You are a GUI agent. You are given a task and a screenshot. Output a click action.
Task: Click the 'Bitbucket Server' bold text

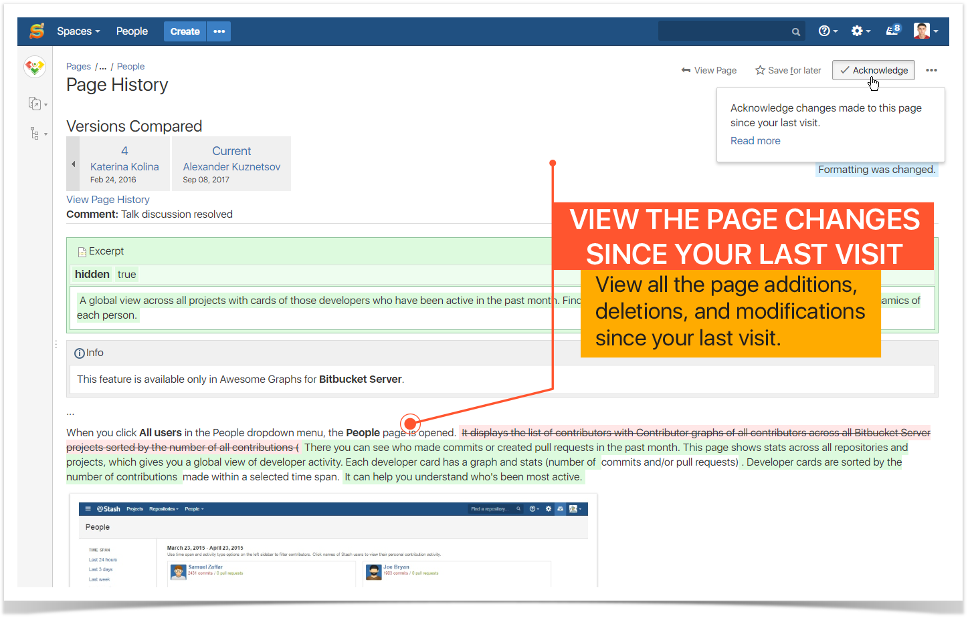pyautogui.click(x=360, y=379)
